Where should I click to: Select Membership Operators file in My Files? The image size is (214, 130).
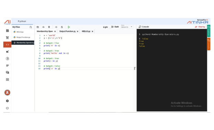23,43
